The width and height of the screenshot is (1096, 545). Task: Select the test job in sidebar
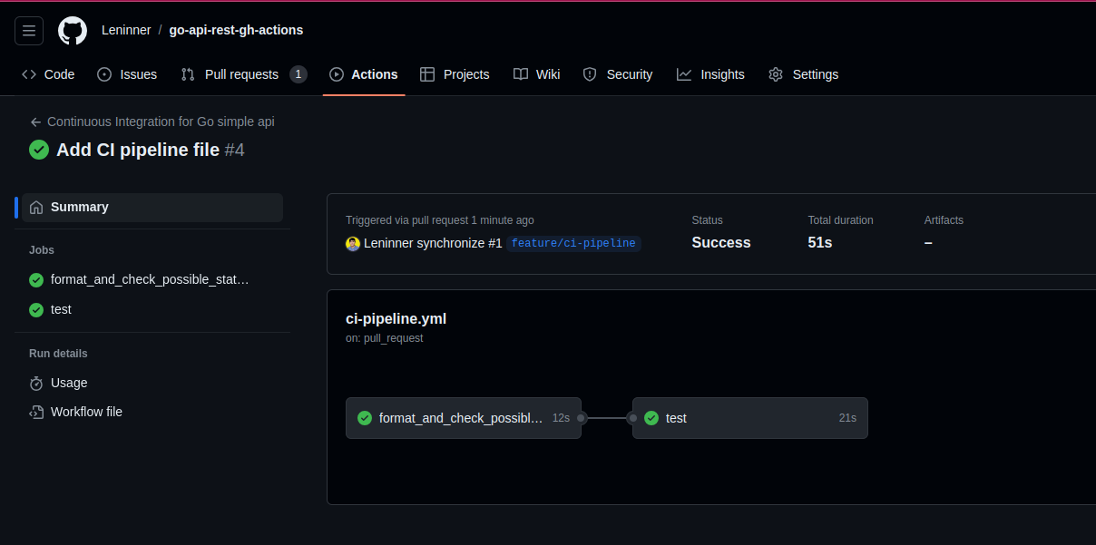pos(61,309)
